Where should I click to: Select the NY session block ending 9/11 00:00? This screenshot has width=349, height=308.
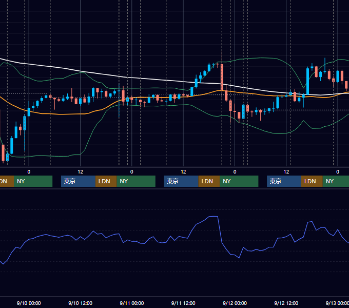pyautogui.click(x=136, y=181)
